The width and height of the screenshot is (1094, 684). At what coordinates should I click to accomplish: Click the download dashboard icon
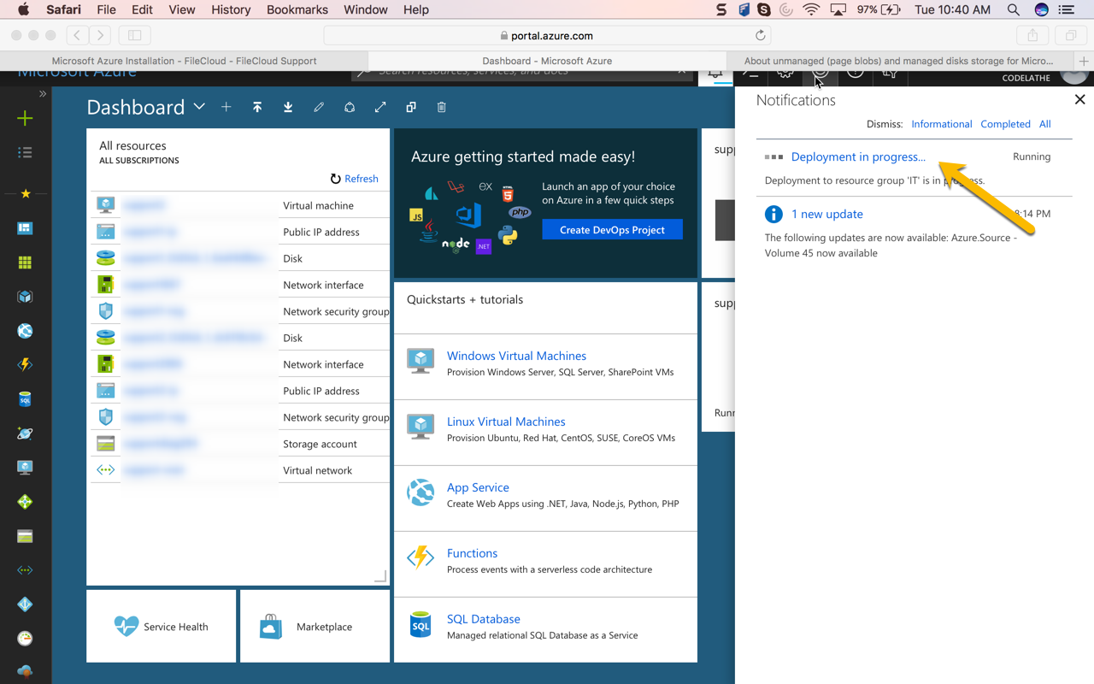[288, 108]
